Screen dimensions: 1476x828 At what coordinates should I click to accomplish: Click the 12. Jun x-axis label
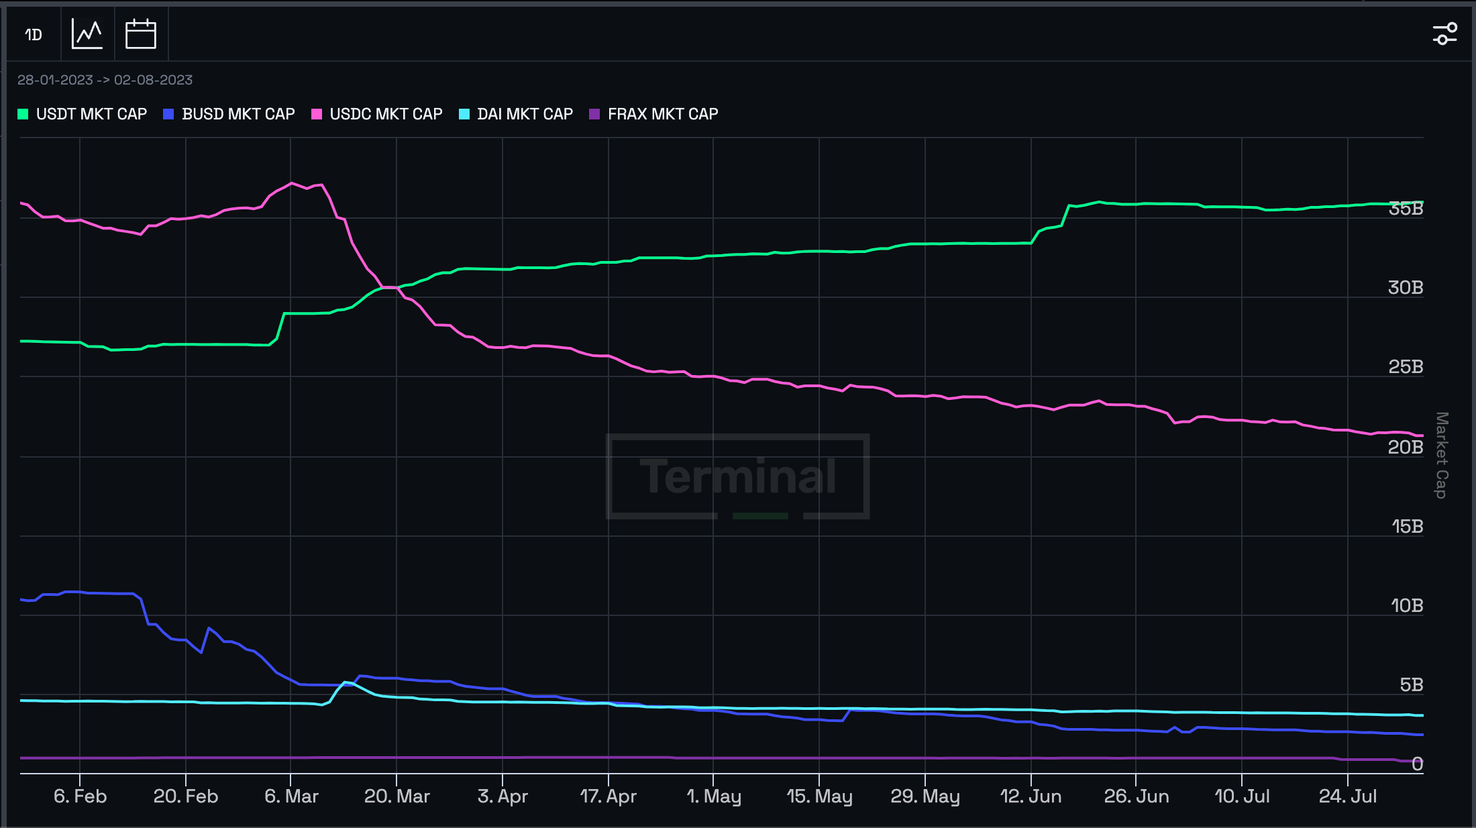(x=1031, y=796)
